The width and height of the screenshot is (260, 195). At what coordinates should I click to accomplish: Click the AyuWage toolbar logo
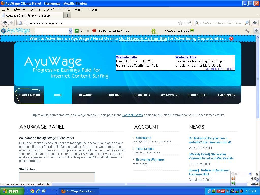(x=15, y=31)
